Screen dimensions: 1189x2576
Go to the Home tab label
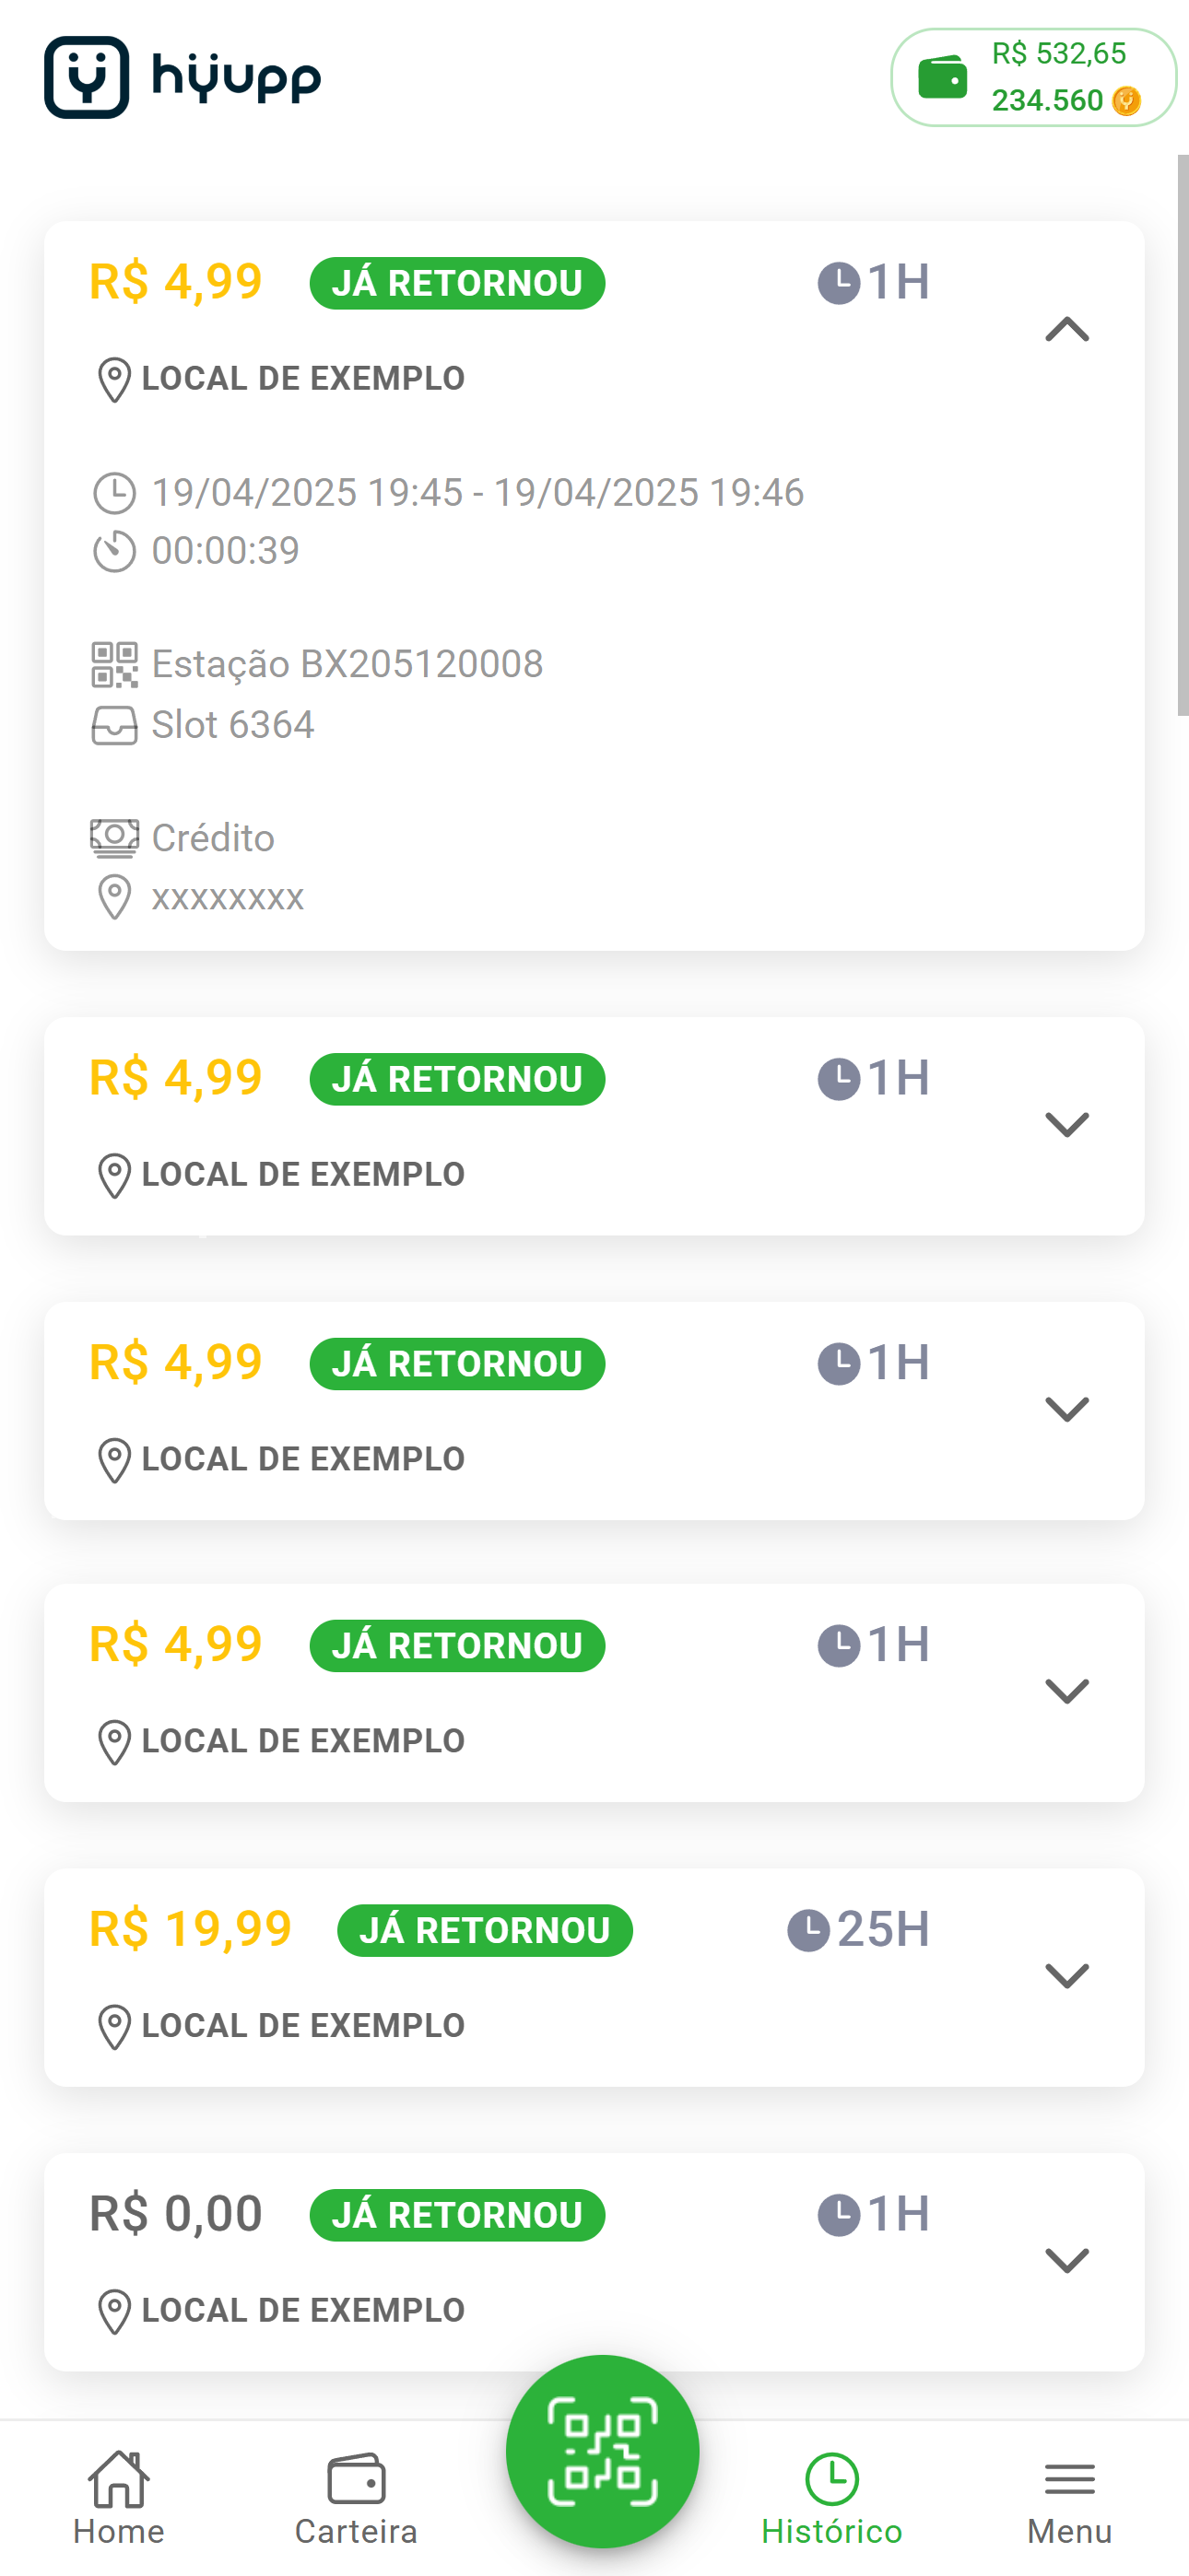coord(118,2531)
